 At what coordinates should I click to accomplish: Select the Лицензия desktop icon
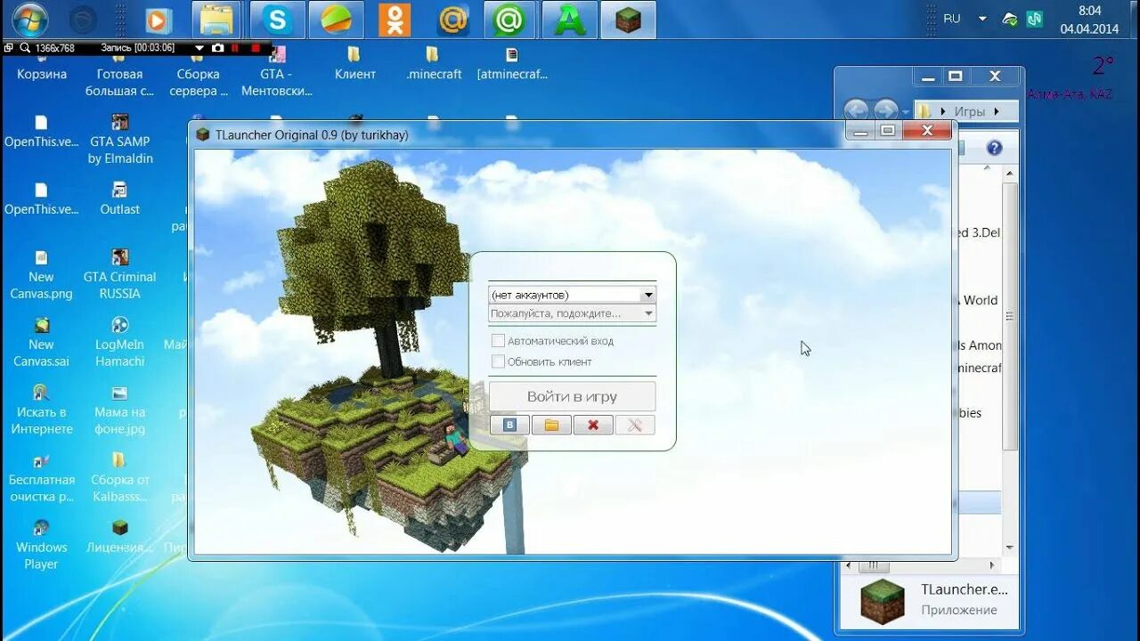120,538
